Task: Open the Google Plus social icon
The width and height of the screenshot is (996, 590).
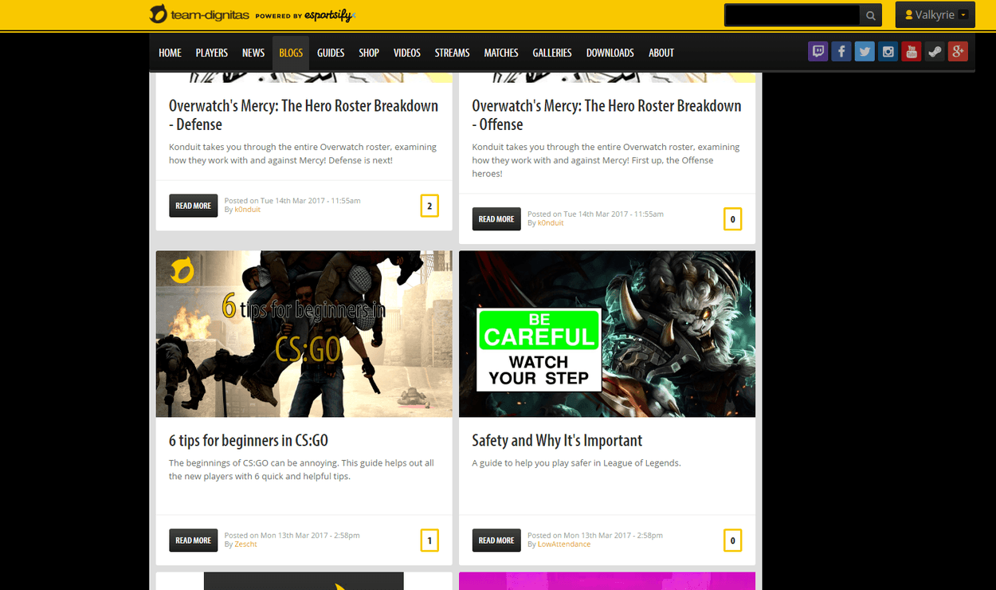Action: [x=958, y=52]
